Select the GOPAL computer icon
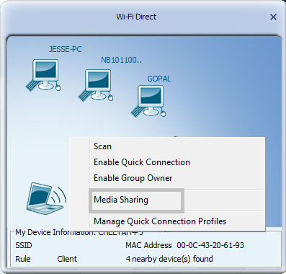The image size is (286, 274). [x=148, y=101]
